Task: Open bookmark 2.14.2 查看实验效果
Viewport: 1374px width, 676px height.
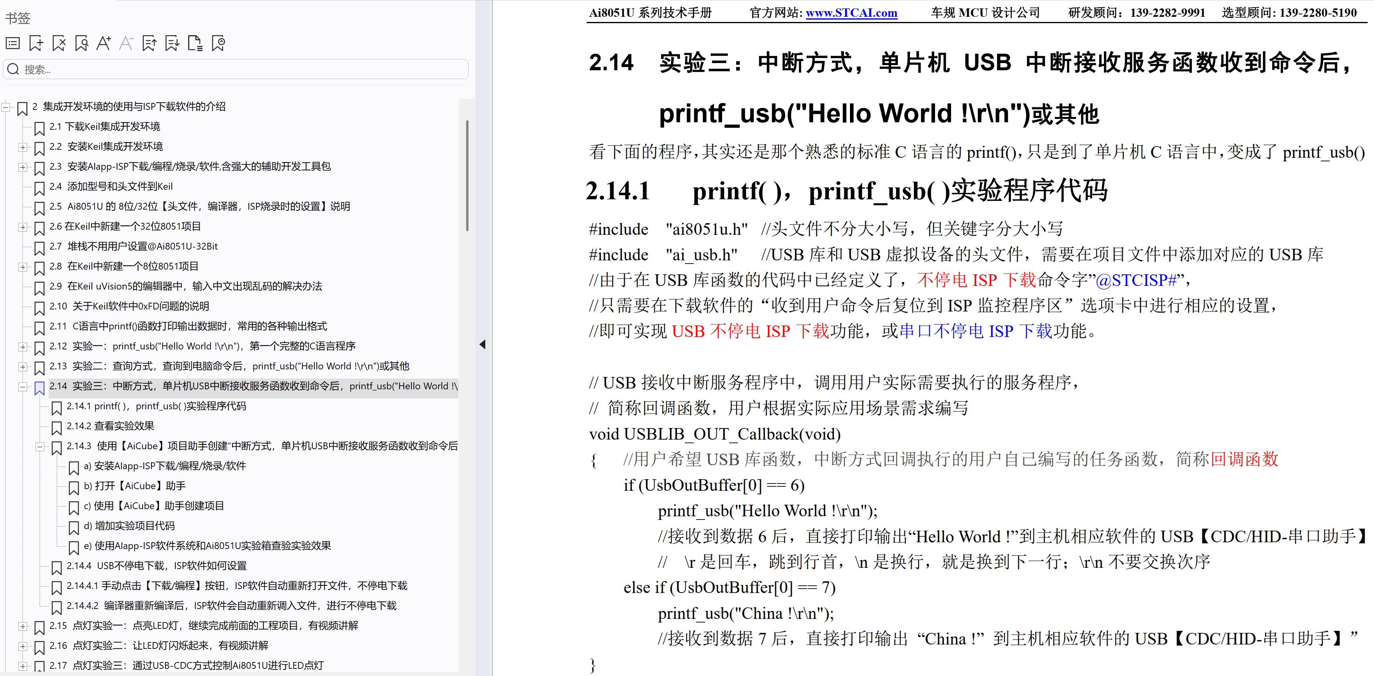Action: tap(110, 426)
